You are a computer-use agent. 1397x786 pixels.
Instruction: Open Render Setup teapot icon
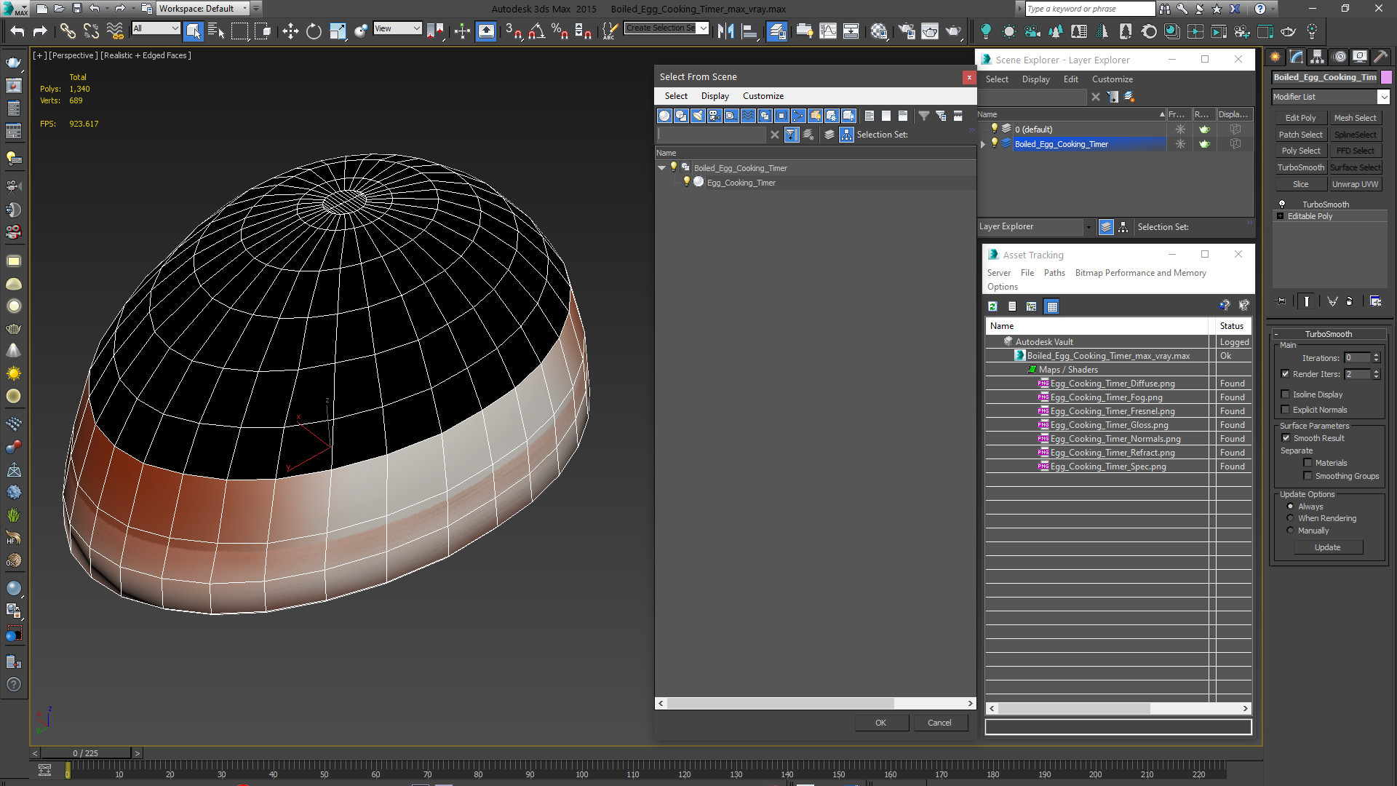(907, 31)
